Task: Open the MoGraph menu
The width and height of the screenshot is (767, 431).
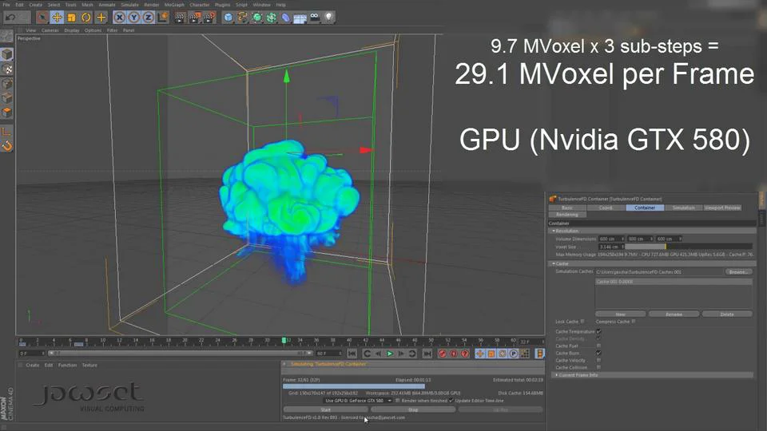Action: point(174,5)
